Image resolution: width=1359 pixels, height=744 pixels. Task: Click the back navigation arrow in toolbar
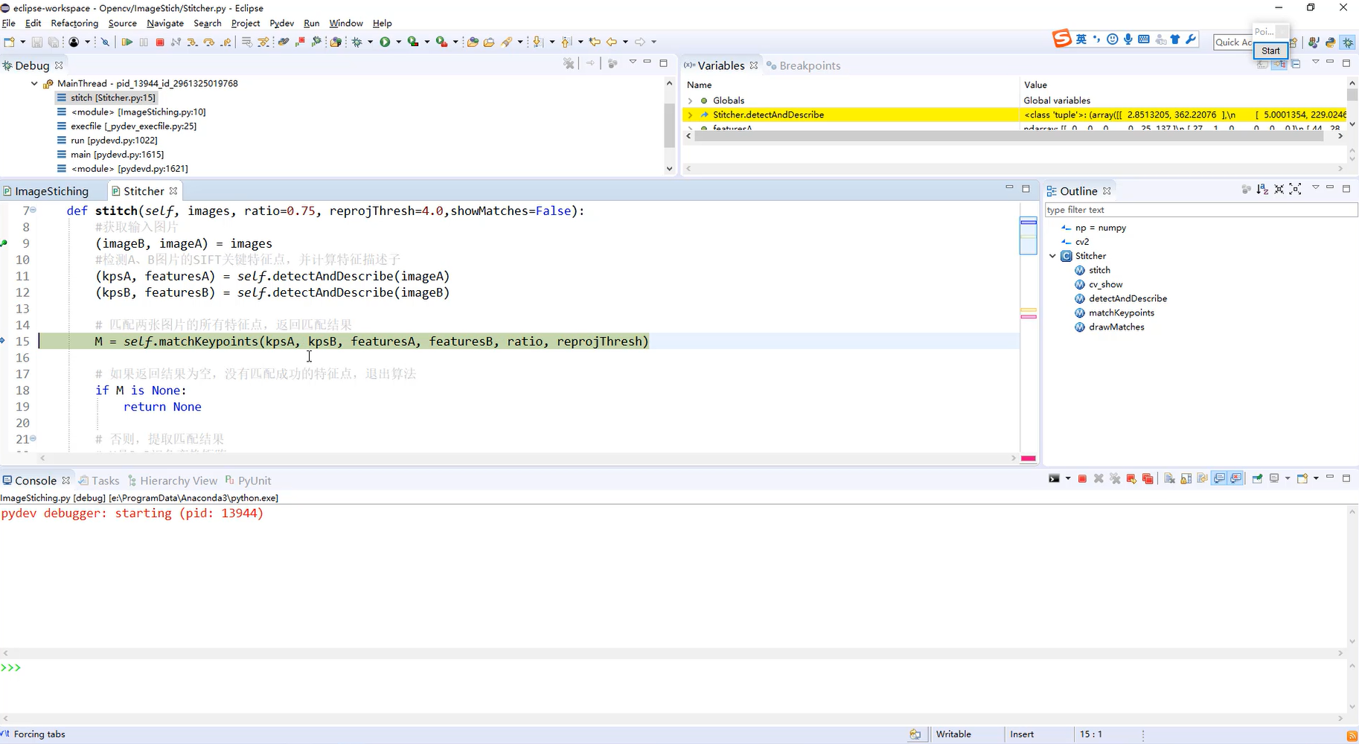pos(612,42)
